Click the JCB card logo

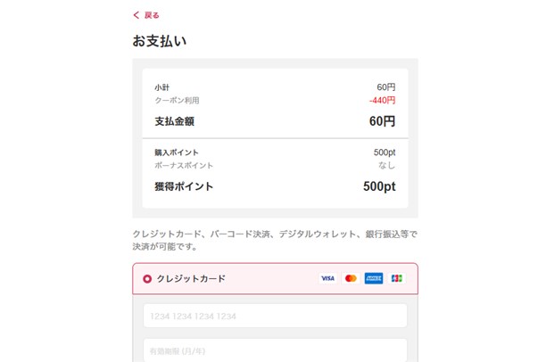(397, 279)
